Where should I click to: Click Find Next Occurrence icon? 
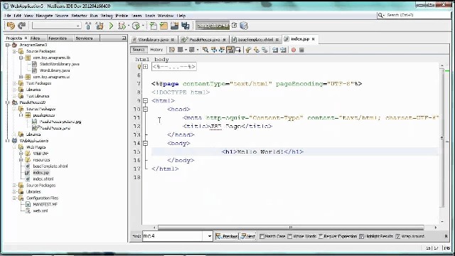point(222,50)
